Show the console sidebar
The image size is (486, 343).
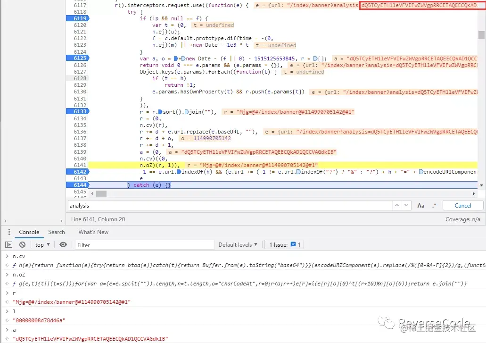click(8, 245)
